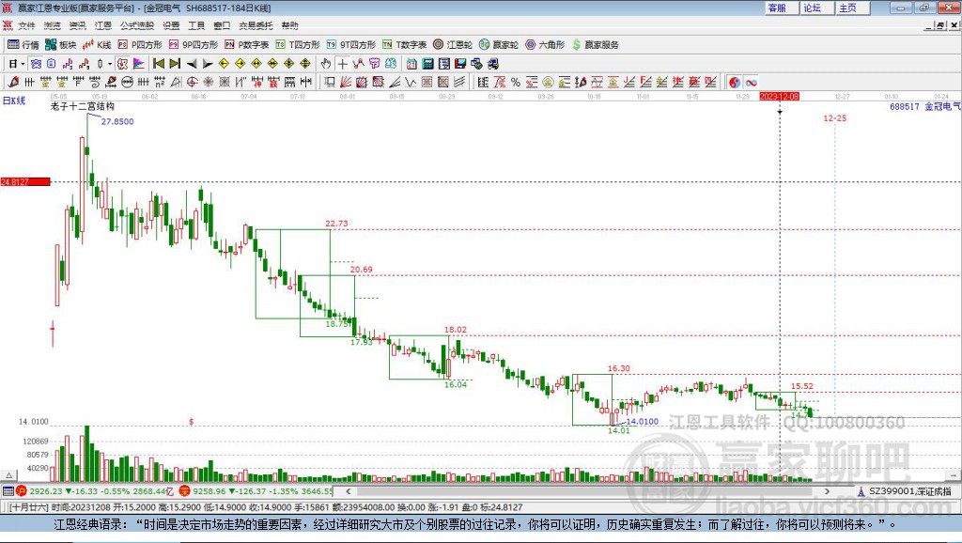Viewport: 962px width, 543px height.
Task: Expand the candlestick style dropdown arrow
Action: click(110, 64)
